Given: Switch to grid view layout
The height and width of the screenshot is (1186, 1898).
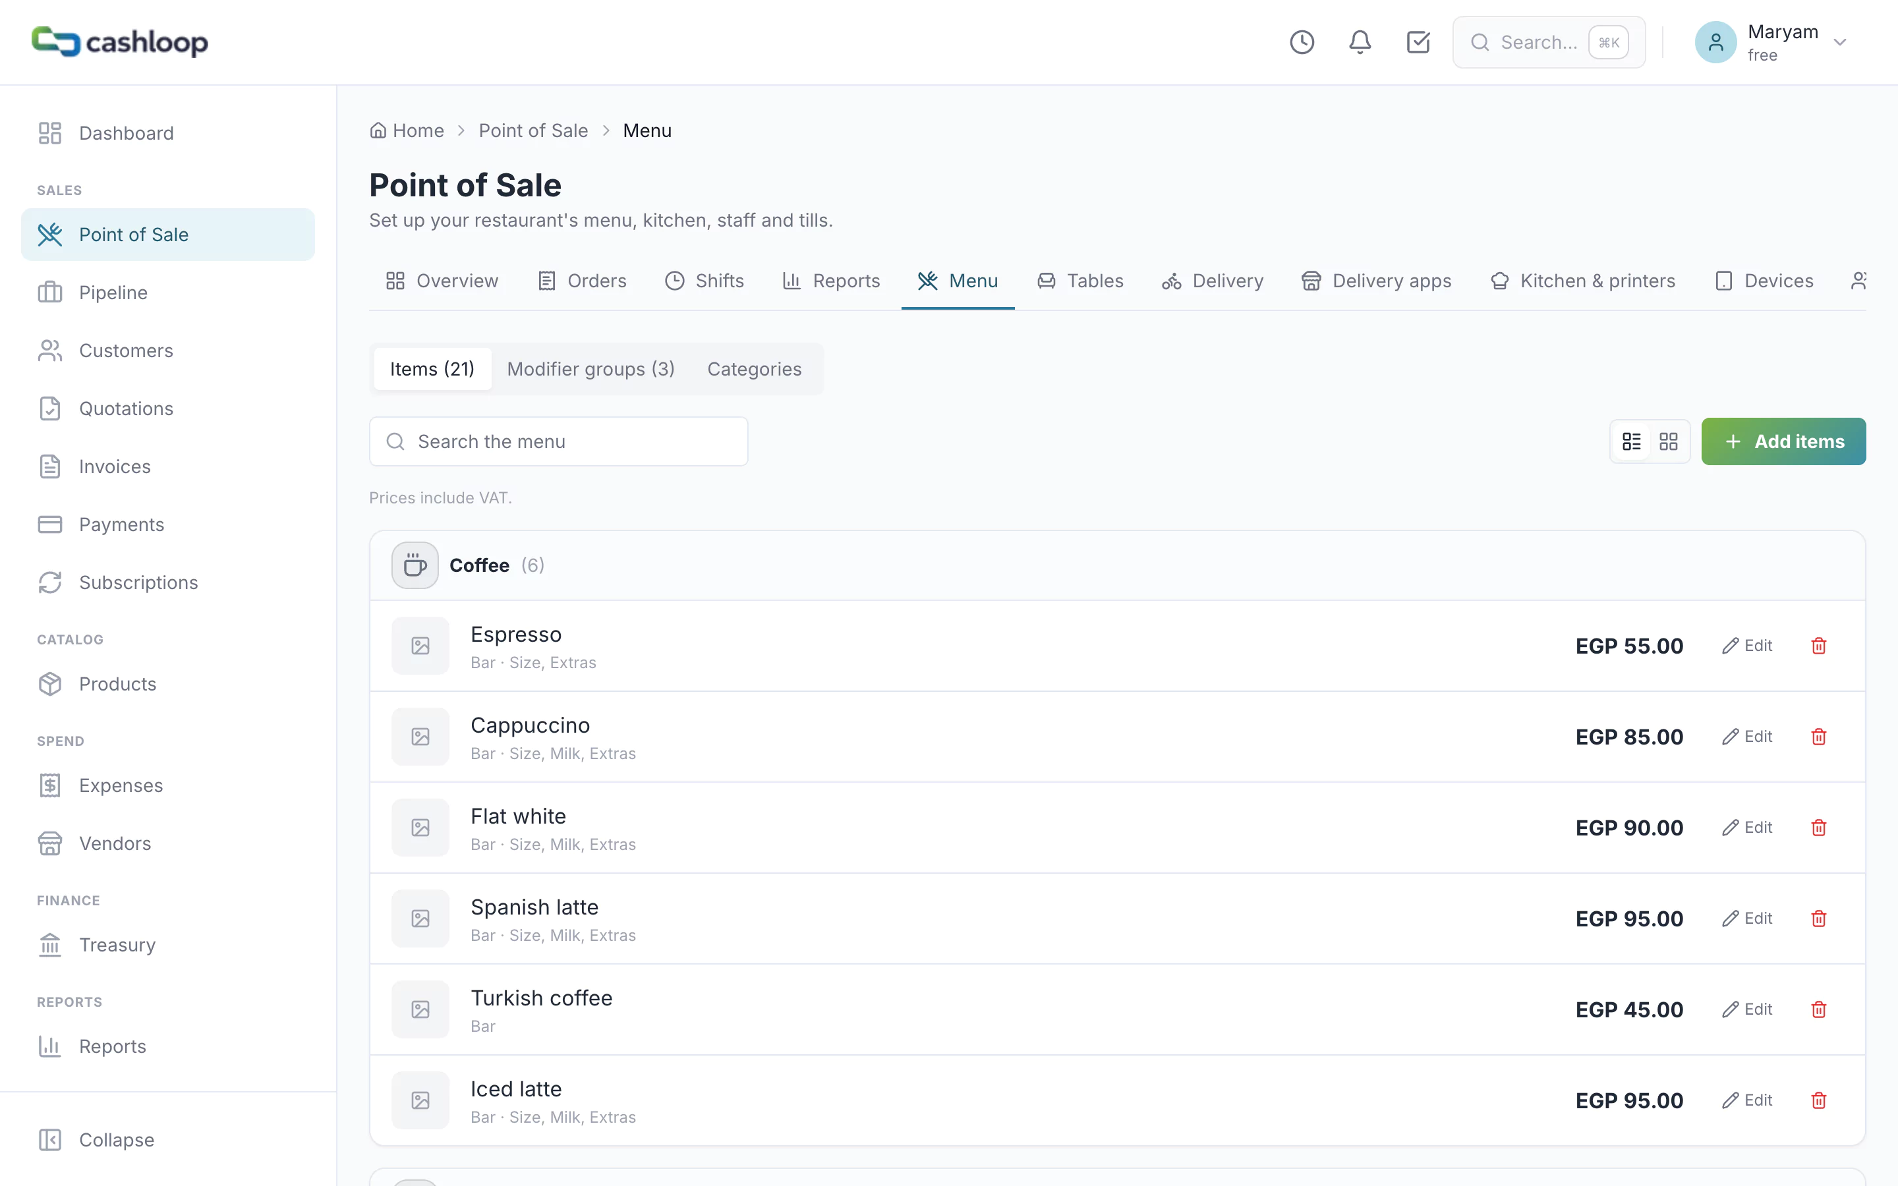Looking at the screenshot, I should coord(1668,441).
